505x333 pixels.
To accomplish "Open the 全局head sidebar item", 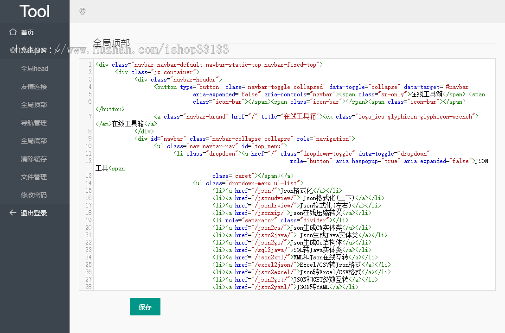I will [x=35, y=69].
